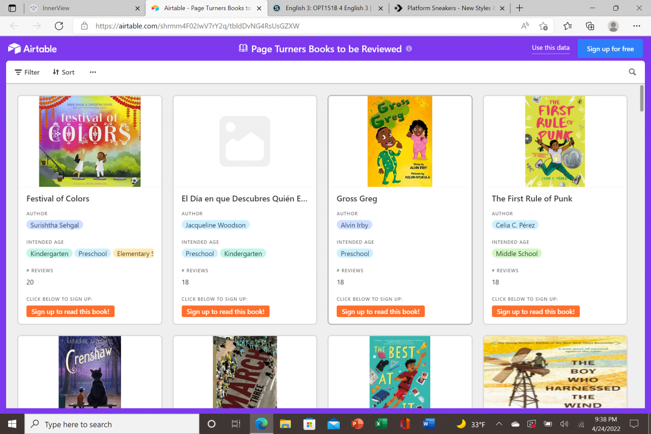651x434 pixels.
Task: Open Festival of Colors cover image
Action: (90, 141)
